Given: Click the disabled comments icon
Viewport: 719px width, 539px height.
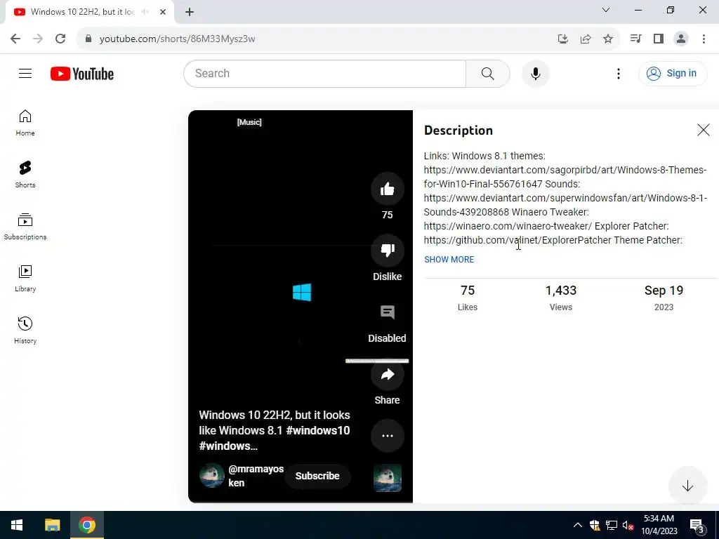Looking at the screenshot, I should (387, 312).
